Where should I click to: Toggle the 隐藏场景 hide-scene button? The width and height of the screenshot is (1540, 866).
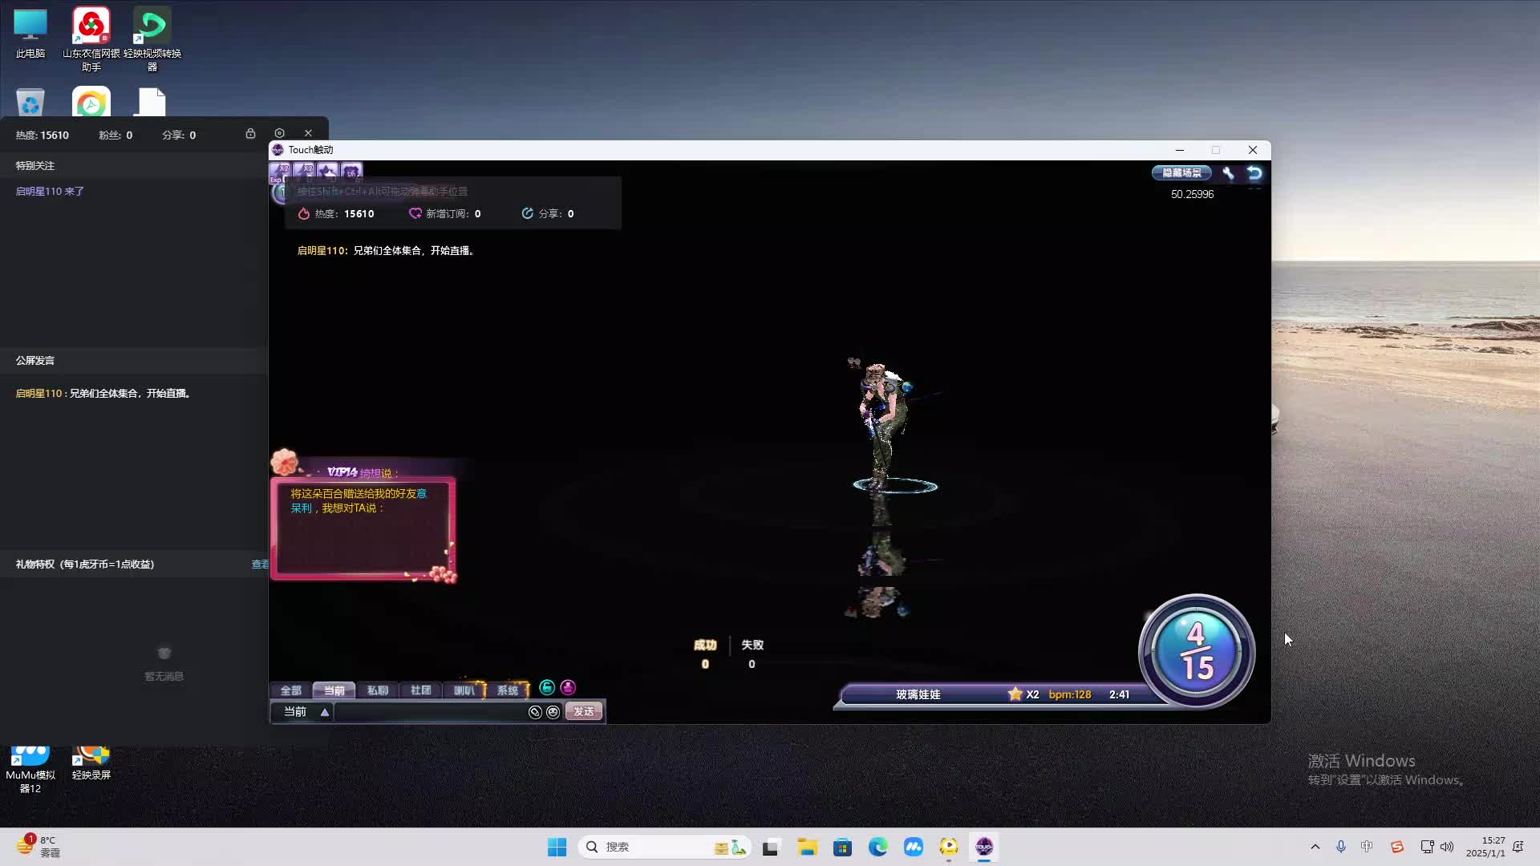coord(1181,172)
